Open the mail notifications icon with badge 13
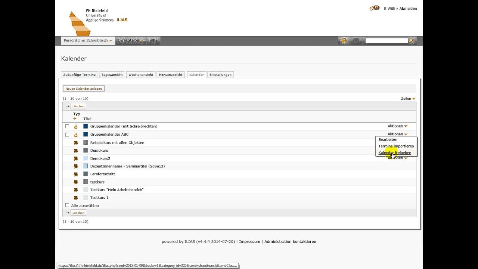Image resolution: width=478 pixels, height=269 pixels. click(374, 8)
